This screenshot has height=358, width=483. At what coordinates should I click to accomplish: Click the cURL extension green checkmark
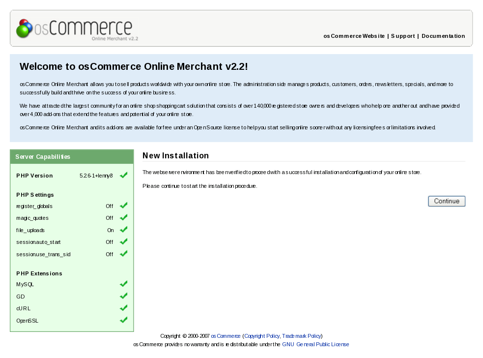tap(123, 308)
